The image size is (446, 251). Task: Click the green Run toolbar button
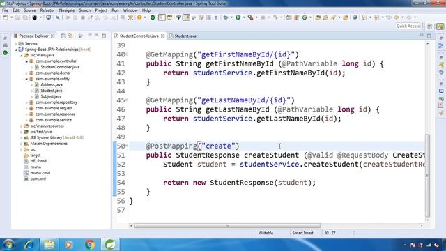[x=238, y=17]
